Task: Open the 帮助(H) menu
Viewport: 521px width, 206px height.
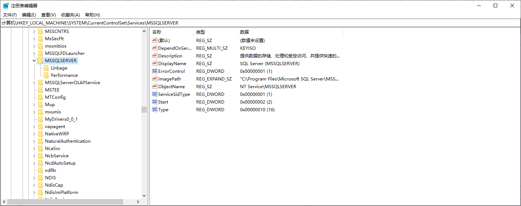Action: [x=92, y=15]
